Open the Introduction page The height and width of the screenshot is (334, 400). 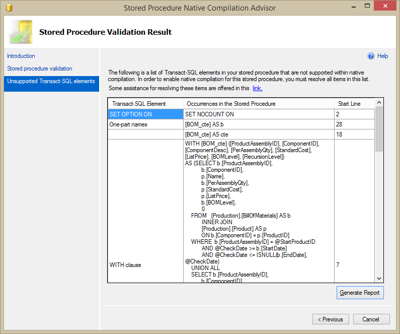(21, 56)
